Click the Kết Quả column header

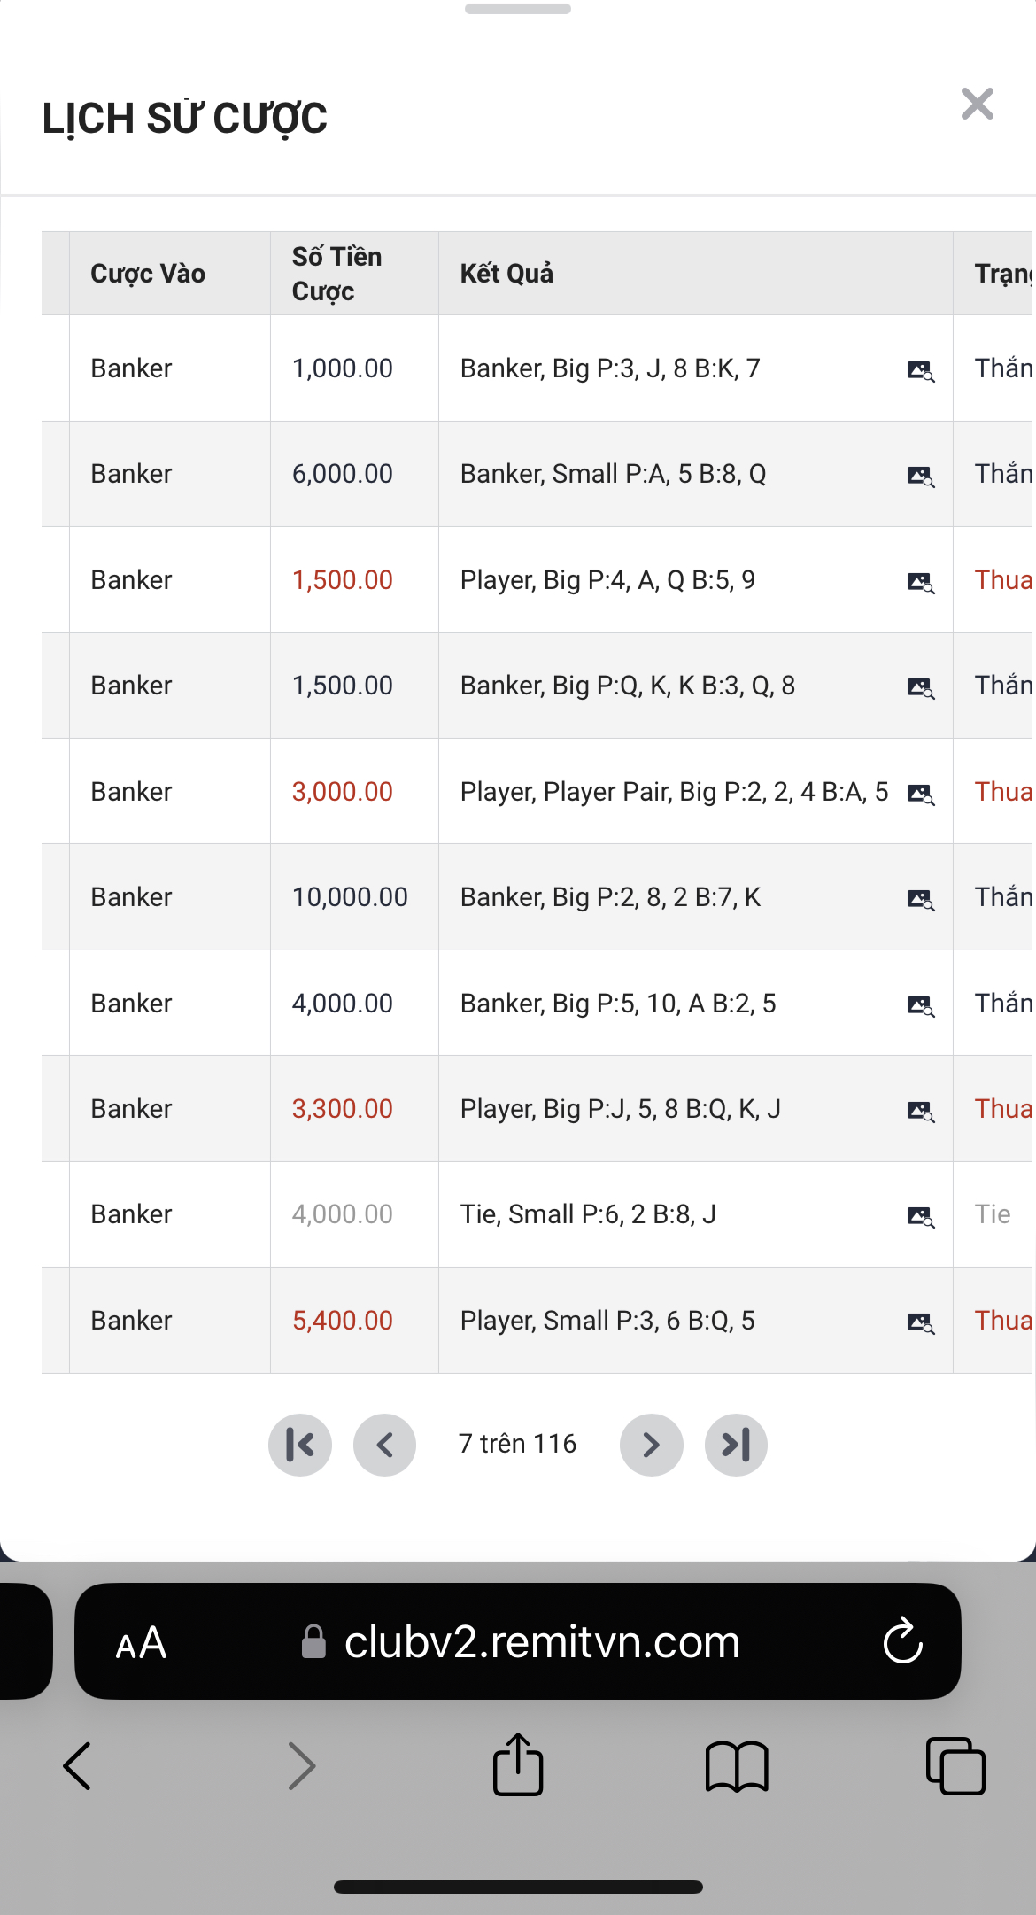(x=506, y=274)
